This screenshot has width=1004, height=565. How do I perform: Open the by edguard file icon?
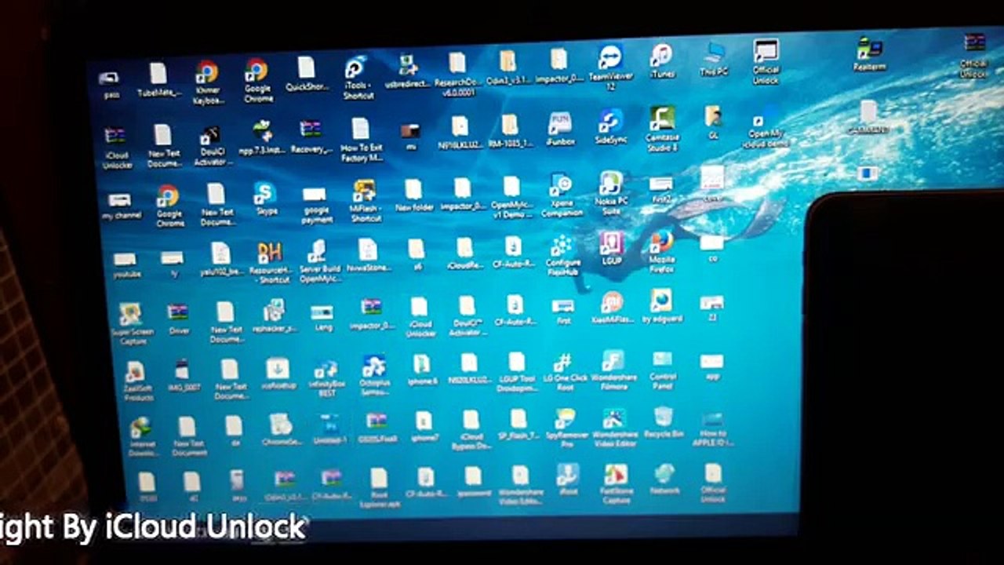click(662, 307)
